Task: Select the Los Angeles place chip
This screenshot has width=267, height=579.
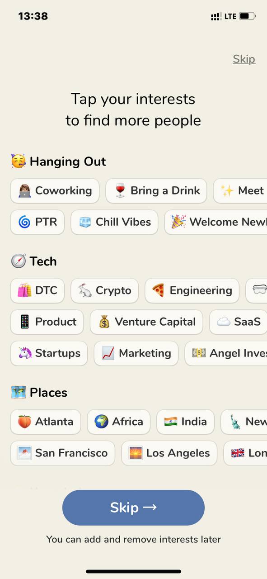Action: [x=169, y=453]
